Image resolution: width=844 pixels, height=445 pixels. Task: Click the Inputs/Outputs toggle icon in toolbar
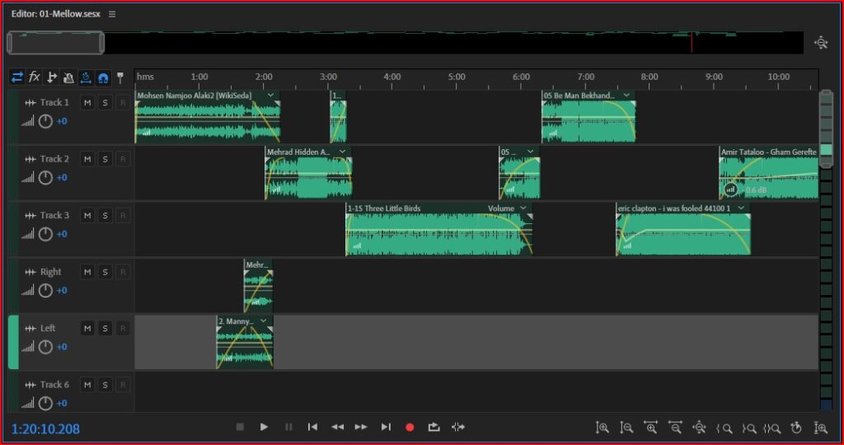point(16,77)
